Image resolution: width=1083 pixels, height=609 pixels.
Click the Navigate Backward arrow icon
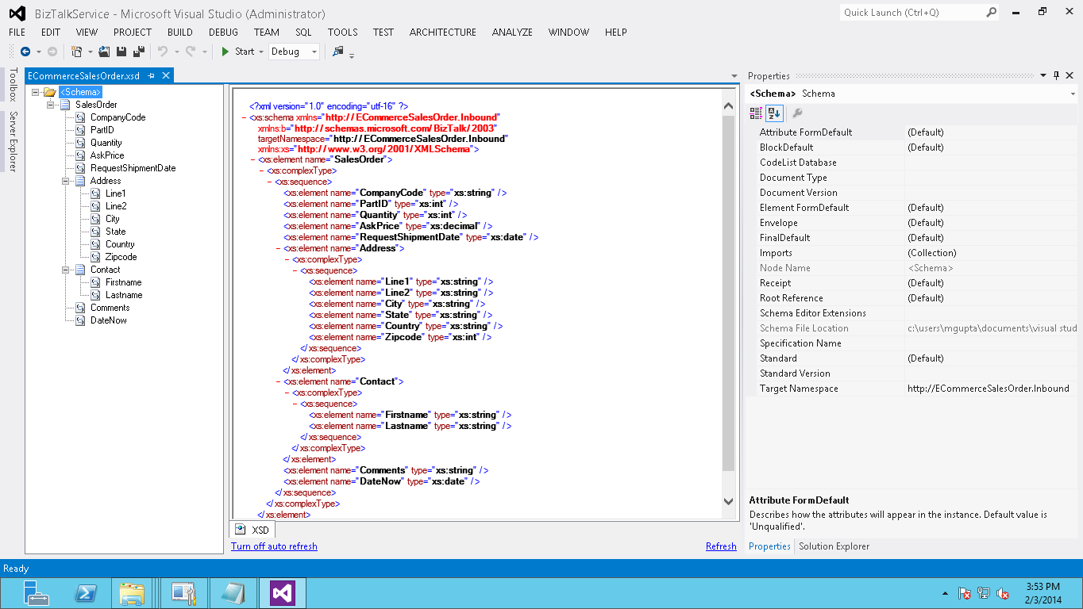point(25,52)
